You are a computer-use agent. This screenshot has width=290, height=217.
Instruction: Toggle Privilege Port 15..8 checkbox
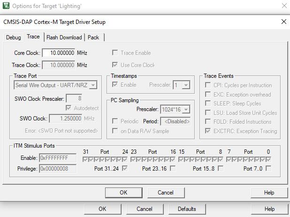pos(221,168)
